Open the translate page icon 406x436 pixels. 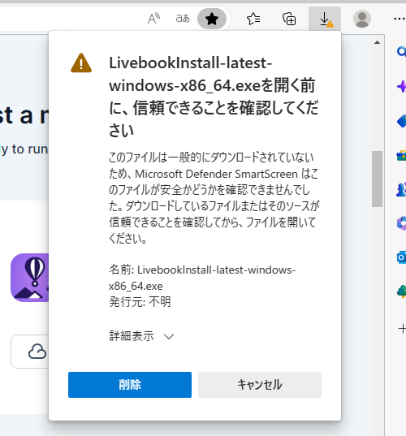[x=183, y=19]
